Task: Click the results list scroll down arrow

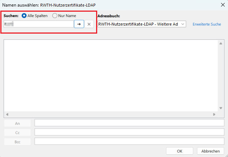Action: pos(221,108)
